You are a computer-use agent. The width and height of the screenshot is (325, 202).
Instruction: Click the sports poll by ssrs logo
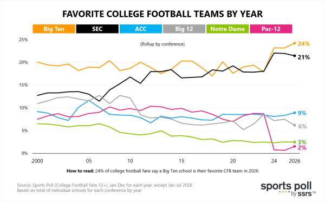[288, 189]
